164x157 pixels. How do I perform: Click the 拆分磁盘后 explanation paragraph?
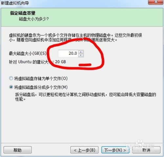pos(86,97)
